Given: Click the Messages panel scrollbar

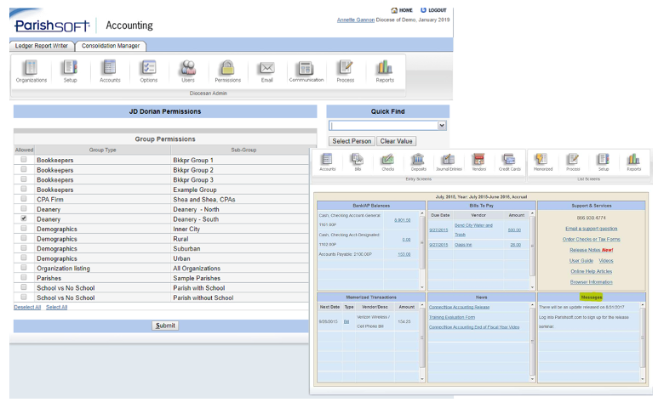Looking at the screenshot, I should coord(643,342).
